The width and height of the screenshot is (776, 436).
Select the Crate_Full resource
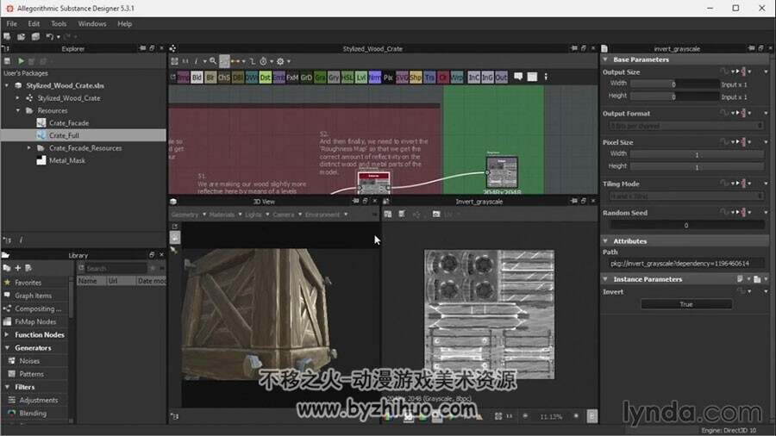click(64, 135)
